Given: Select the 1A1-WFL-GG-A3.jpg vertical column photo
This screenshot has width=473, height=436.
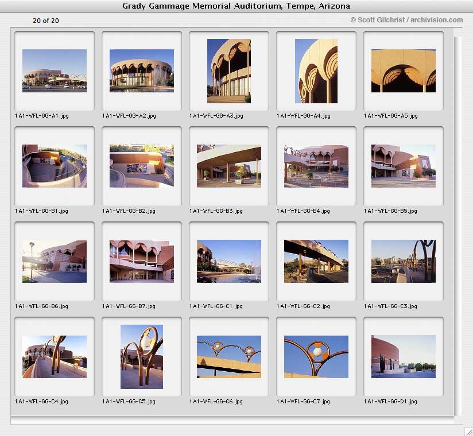Looking at the screenshot, I should coord(229,71).
